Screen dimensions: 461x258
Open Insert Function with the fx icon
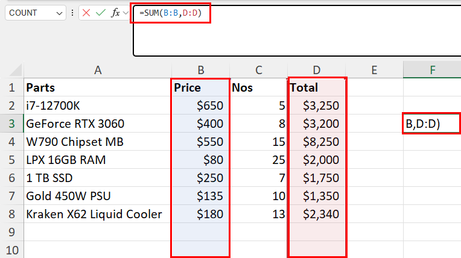click(115, 13)
